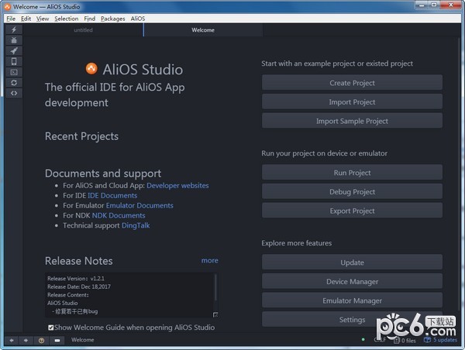Open the Packages menu
The height and width of the screenshot is (350, 465).
click(x=112, y=19)
